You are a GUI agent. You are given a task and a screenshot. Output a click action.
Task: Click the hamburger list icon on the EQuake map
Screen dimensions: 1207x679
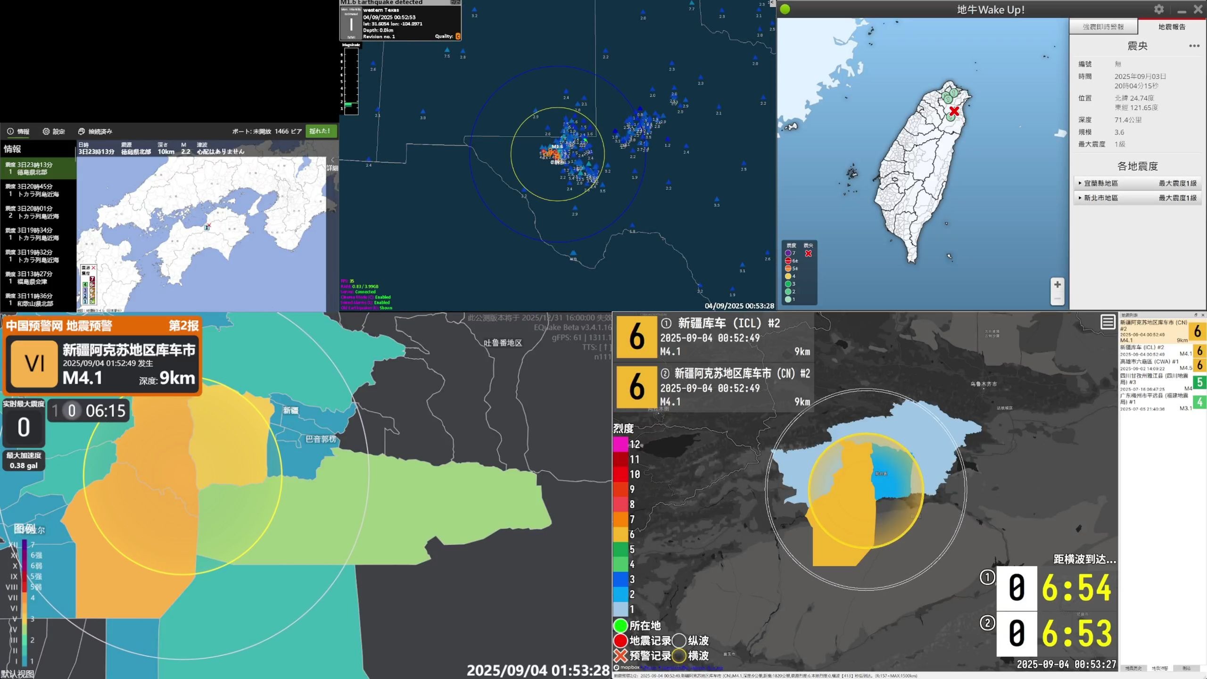pos(1108,323)
